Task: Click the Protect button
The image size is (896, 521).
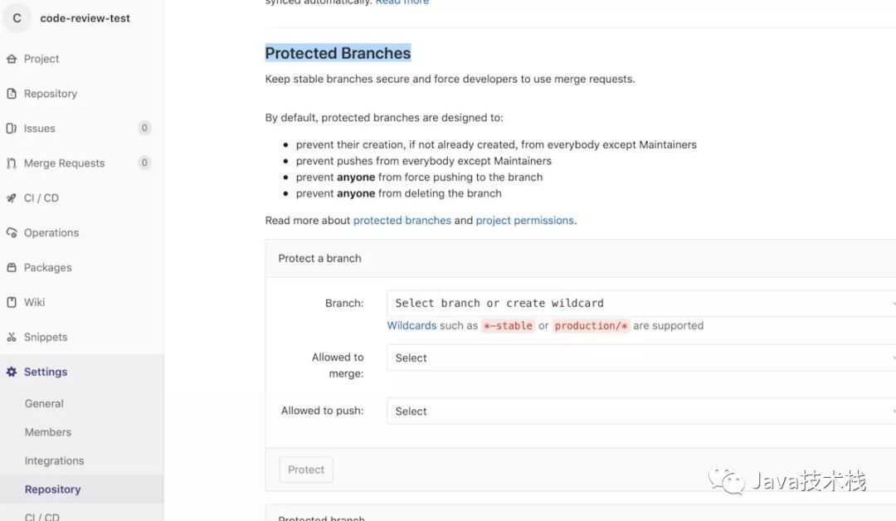Action: click(x=305, y=470)
